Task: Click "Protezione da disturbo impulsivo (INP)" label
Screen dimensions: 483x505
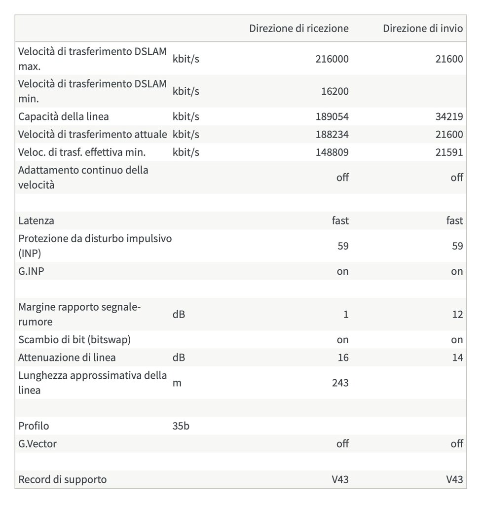Action: tap(95, 246)
